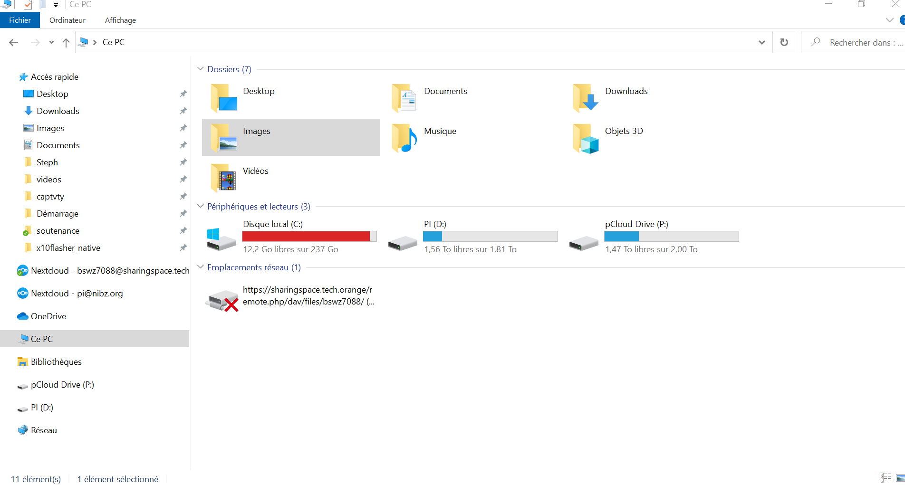Go to Bibliothèques in the sidebar
The image size is (905, 485).
[x=56, y=362]
